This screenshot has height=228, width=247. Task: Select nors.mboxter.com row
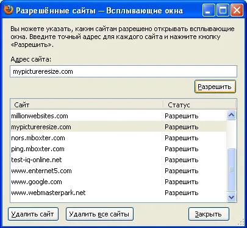pyautogui.click(x=118, y=138)
